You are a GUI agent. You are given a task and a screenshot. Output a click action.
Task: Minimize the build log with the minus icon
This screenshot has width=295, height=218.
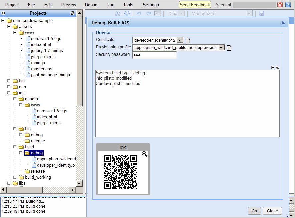[273, 67]
